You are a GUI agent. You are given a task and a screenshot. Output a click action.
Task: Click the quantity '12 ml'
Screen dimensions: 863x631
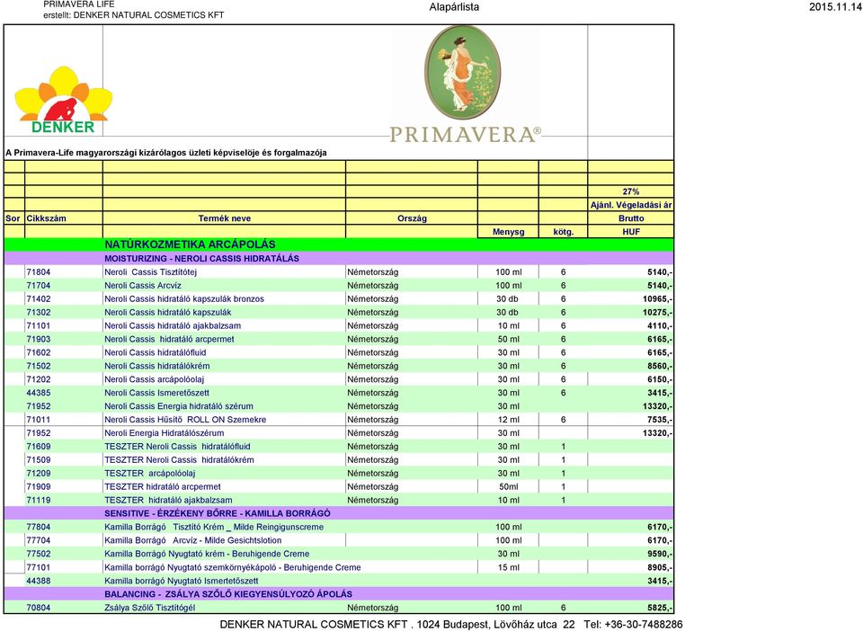(509, 420)
